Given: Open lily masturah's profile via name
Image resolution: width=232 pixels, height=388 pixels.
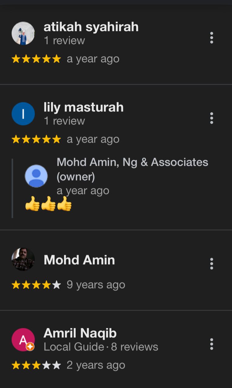Looking at the screenshot, I should (x=83, y=107).
